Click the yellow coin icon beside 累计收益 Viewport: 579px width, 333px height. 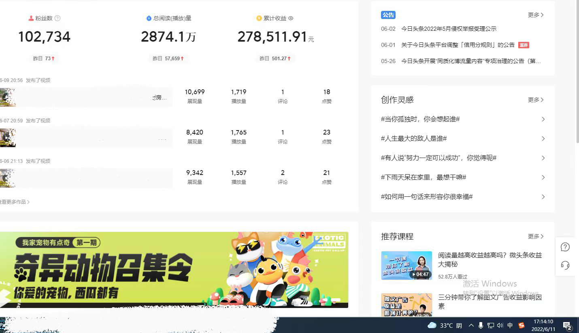(258, 18)
